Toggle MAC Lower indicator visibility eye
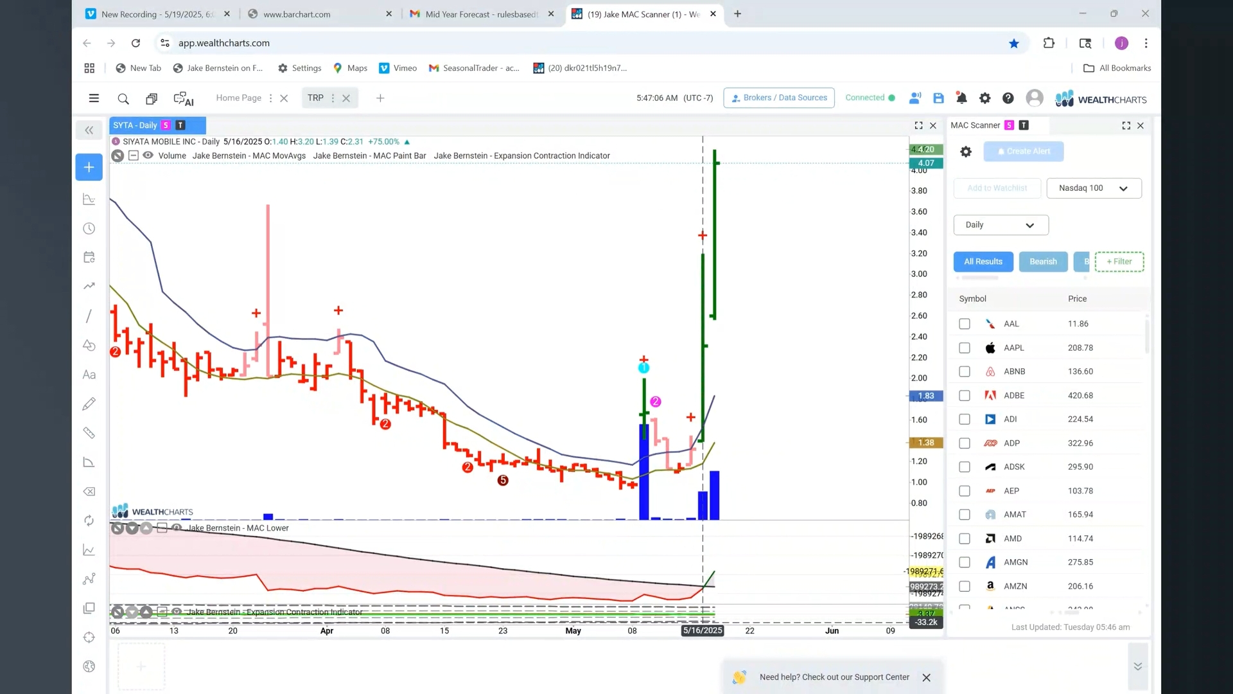This screenshot has width=1233, height=694. click(177, 528)
